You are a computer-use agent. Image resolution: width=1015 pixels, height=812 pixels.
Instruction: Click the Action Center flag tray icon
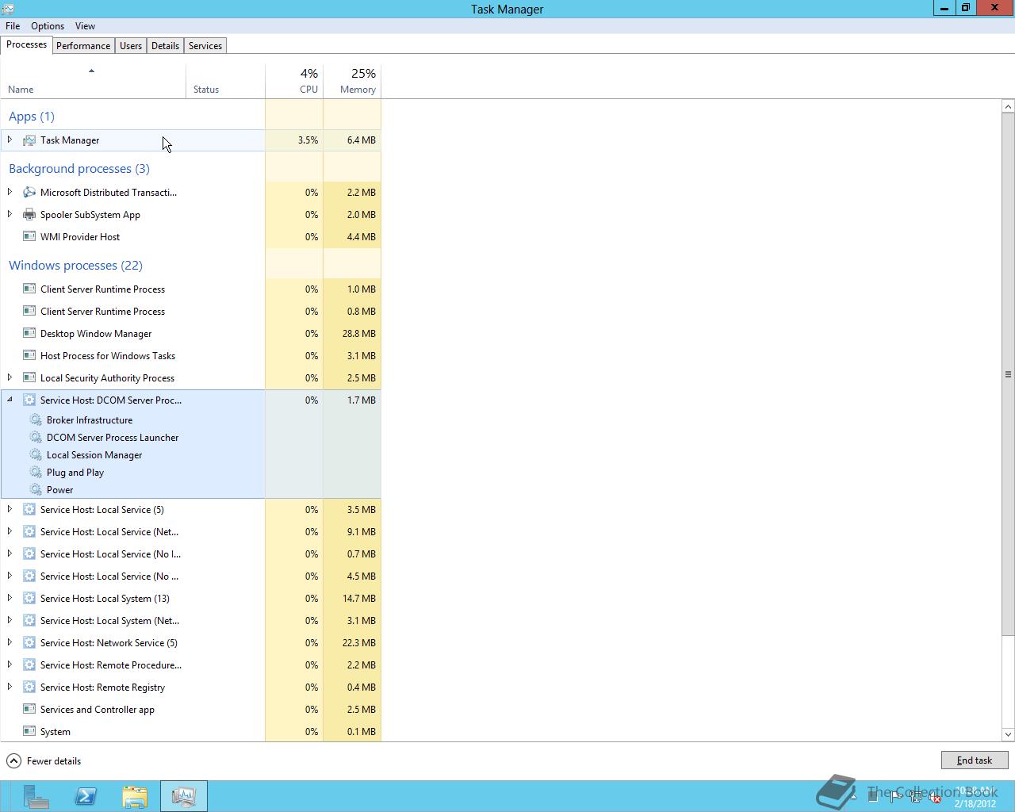click(x=895, y=797)
